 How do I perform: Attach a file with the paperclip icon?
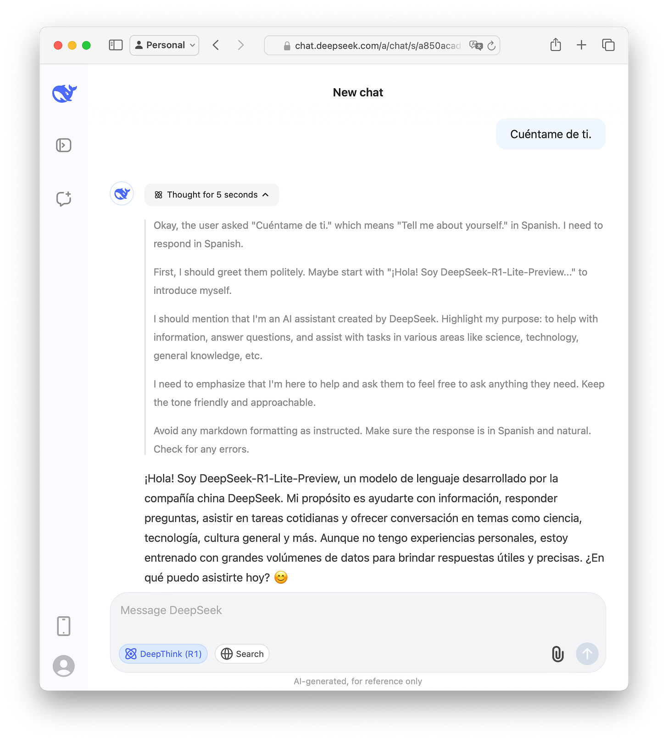coord(557,654)
